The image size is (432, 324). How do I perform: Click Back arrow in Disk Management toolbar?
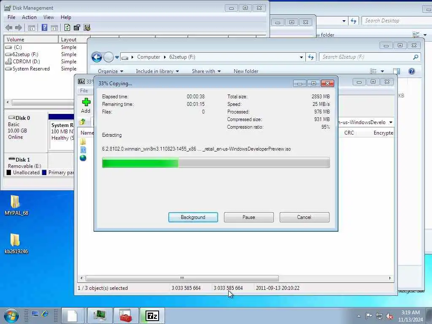point(9,27)
